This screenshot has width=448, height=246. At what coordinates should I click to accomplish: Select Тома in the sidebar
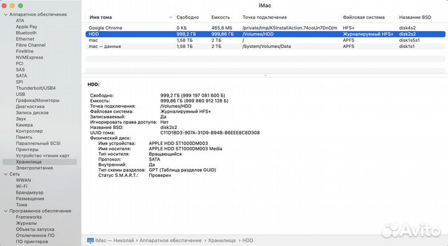pos(22,205)
